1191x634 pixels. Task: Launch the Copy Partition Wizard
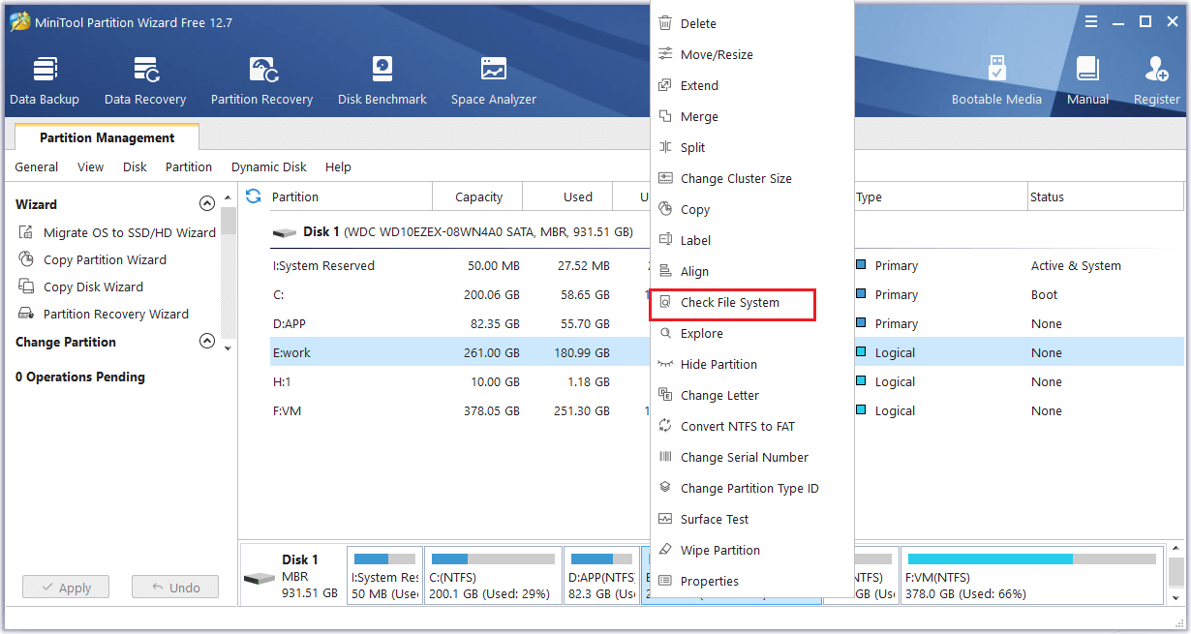[93, 259]
